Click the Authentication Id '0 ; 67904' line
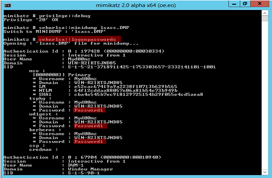Viewport: 272px width, 178px height. click(x=82, y=157)
